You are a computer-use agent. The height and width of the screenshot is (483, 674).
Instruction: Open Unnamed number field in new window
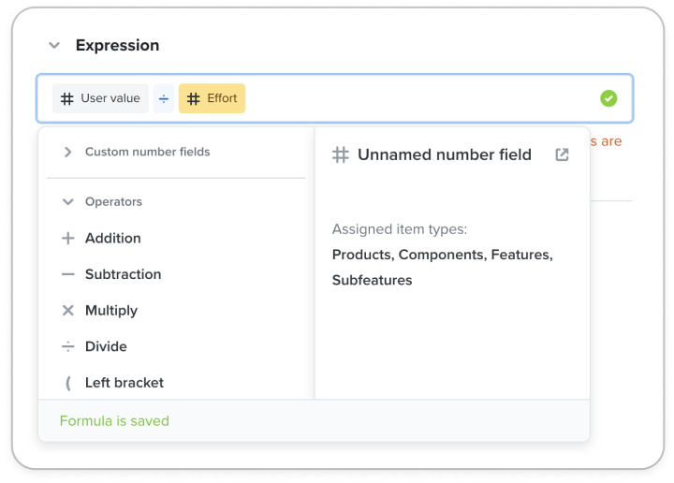pyautogui.click(x=562, y=154)
